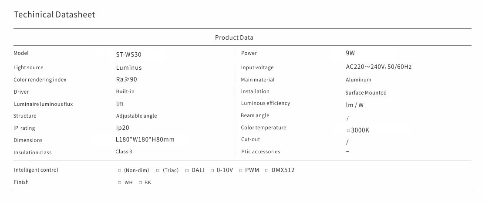Choose the BK finish checkbox
The height and width of the screenshot is (203, 485).
click(140, 183)
